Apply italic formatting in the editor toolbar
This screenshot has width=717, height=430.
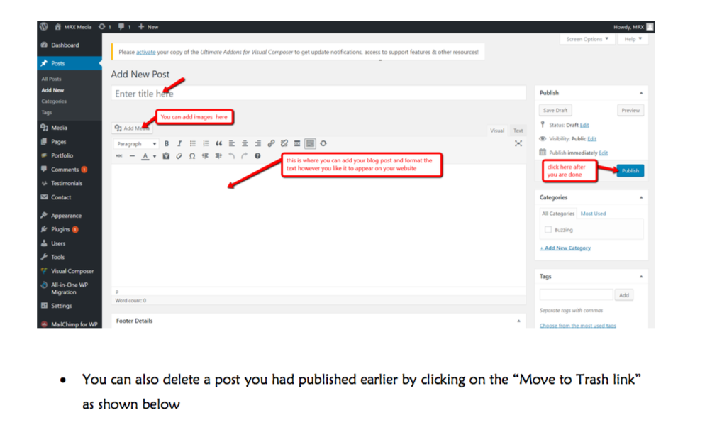point(179,143)
